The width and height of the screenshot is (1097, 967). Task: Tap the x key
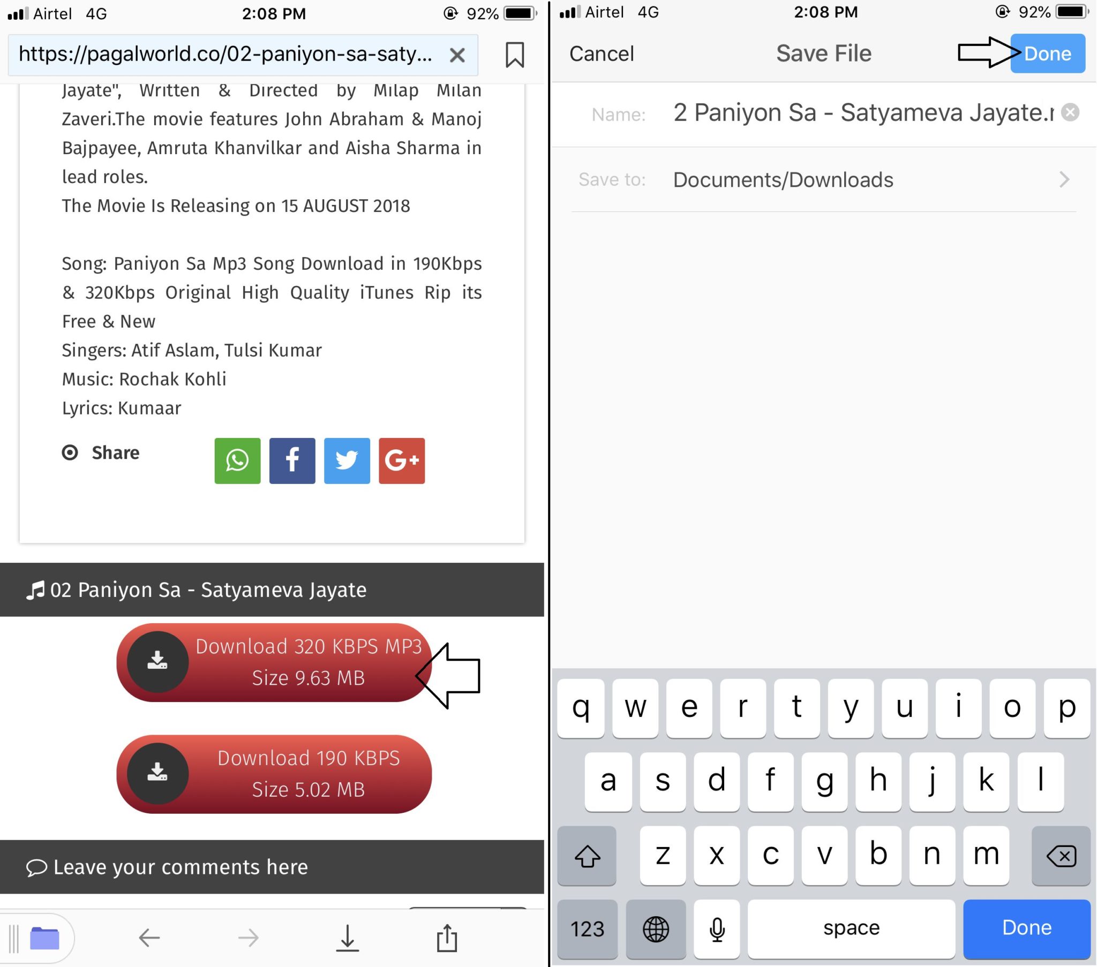tap(717, 856)
